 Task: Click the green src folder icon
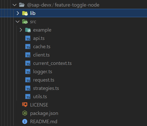pyautogui.click(x=25, y=22)
